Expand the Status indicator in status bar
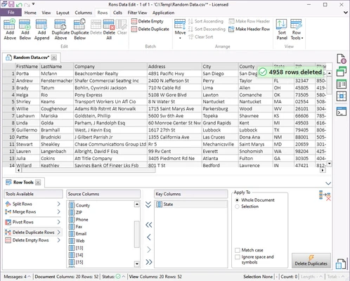350x281 pixels. 113,277
